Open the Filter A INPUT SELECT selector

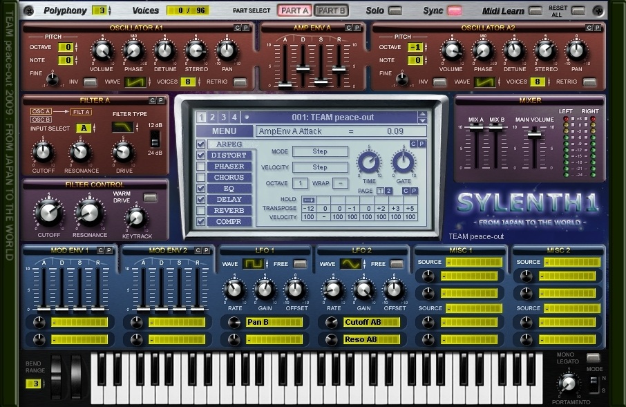84,128
